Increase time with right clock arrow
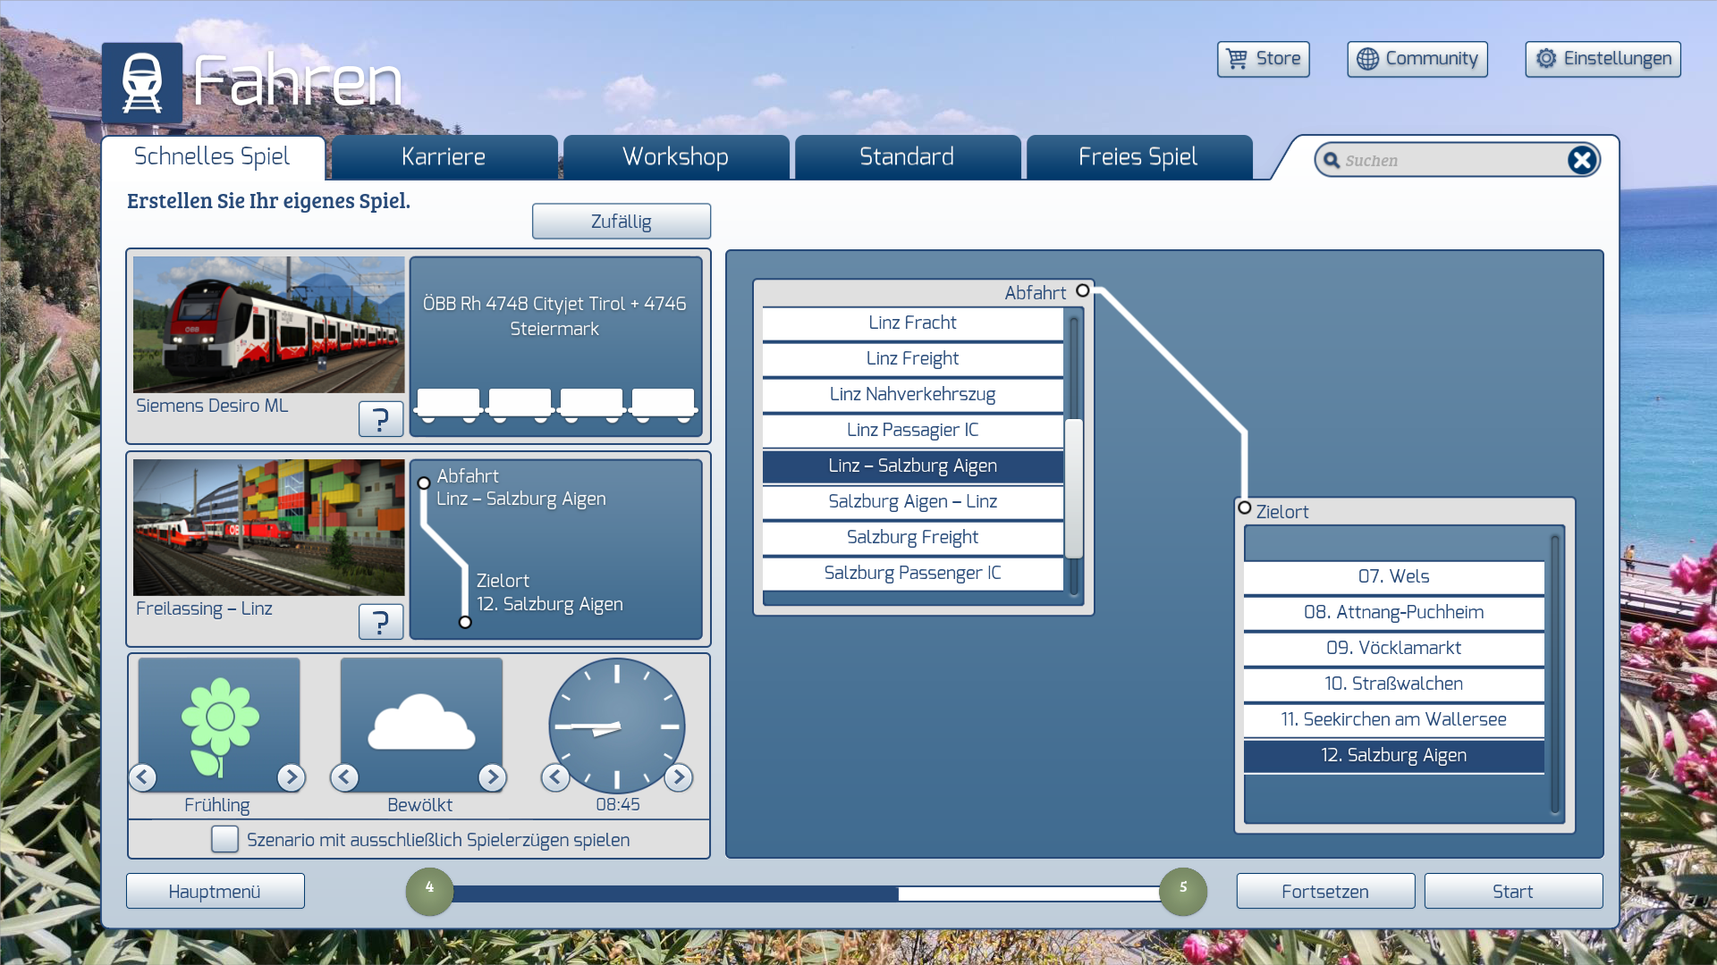Viewport: 1717px width, 965px height. pyautogui.click(x=679, y=777)
